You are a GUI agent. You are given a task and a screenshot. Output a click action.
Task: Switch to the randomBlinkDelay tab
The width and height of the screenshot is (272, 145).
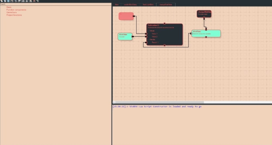[x=130, y=4]
